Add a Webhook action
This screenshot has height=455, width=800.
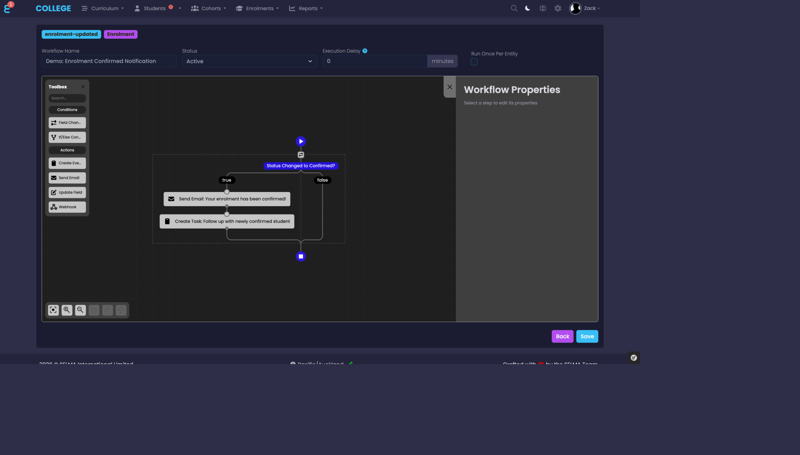point(67,206)
